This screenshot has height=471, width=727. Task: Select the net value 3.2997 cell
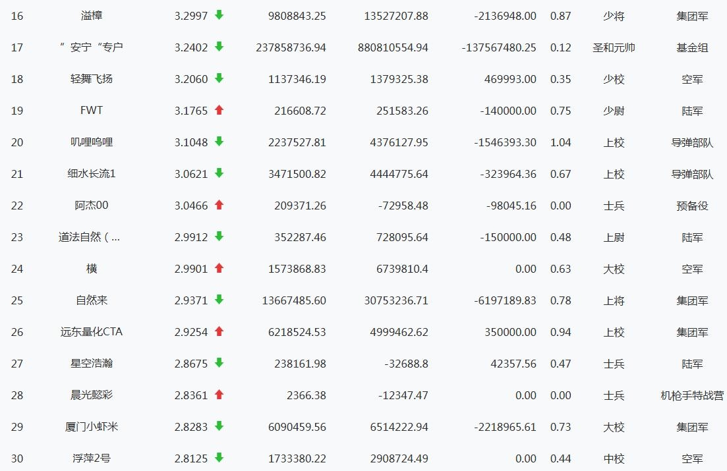190,16
